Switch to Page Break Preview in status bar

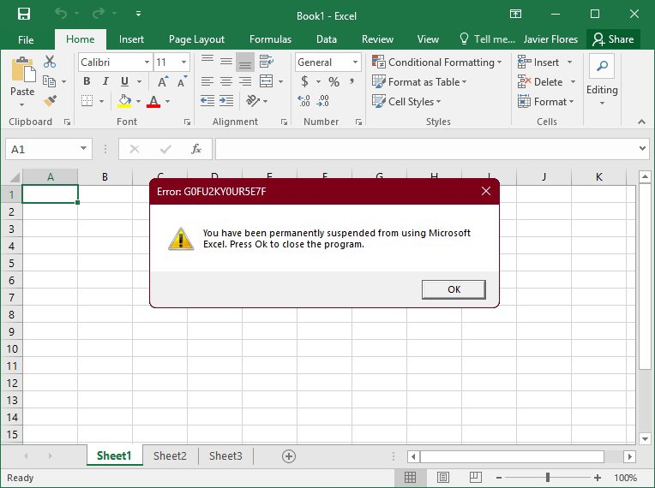coord(475,478)
